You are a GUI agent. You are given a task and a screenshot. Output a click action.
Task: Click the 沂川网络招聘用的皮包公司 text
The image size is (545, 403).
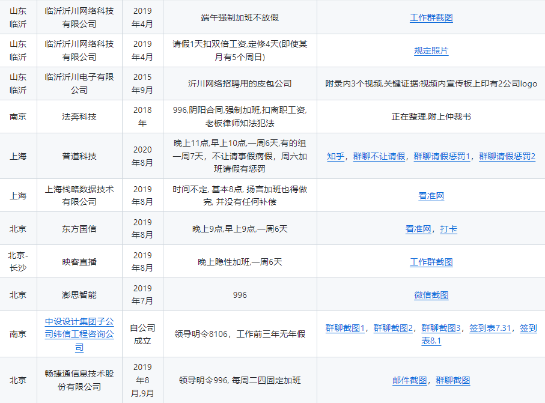pyautogui.click(x=240, y=83)
